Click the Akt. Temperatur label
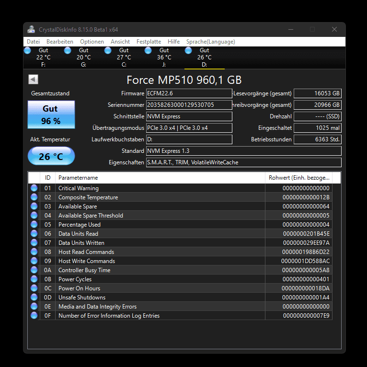This screenshot has height=367, width=367. click(50, 139)
